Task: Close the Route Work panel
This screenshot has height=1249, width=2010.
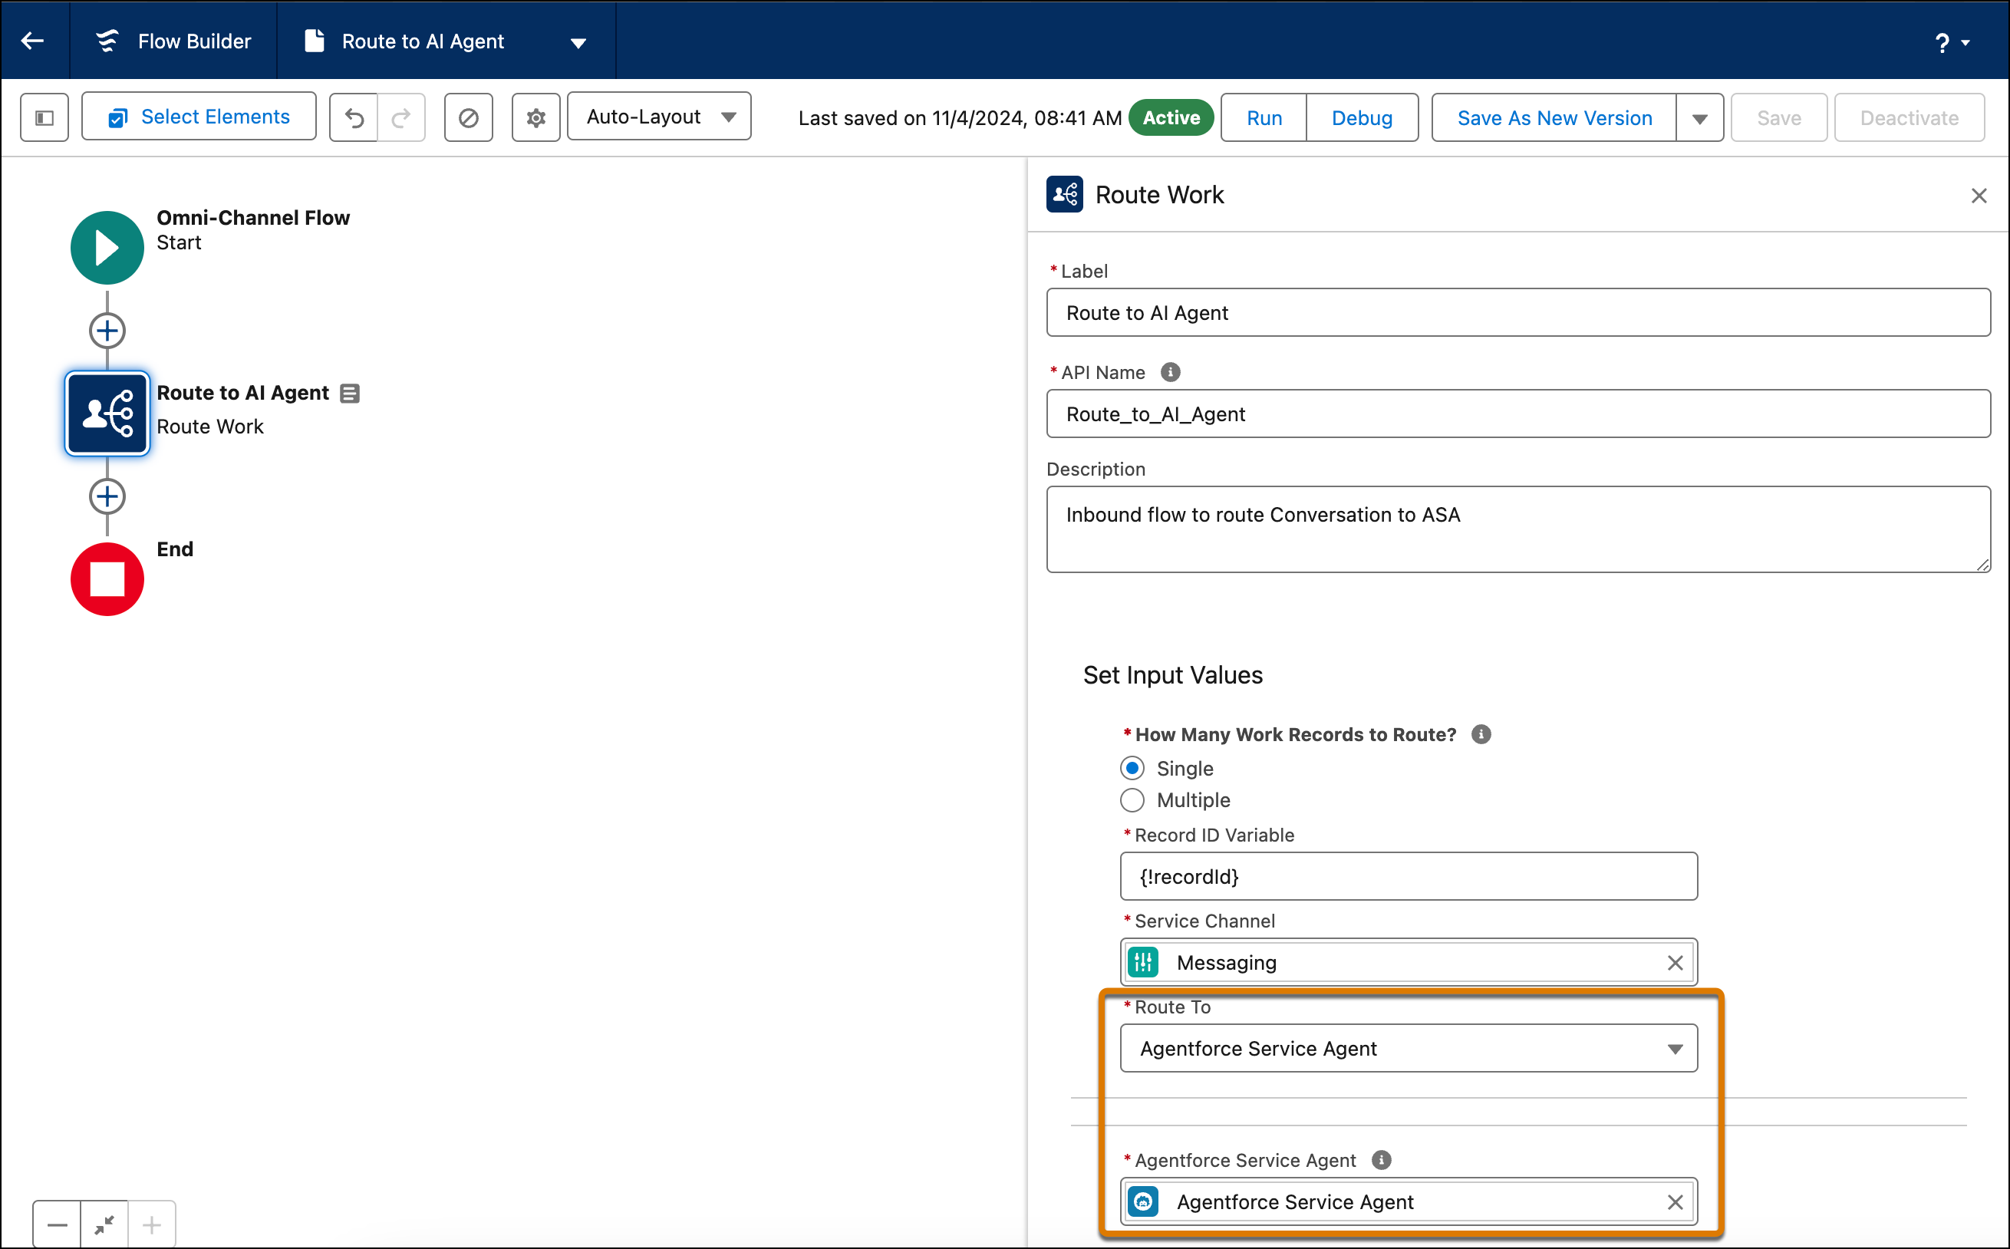Action: [1979, 196]
